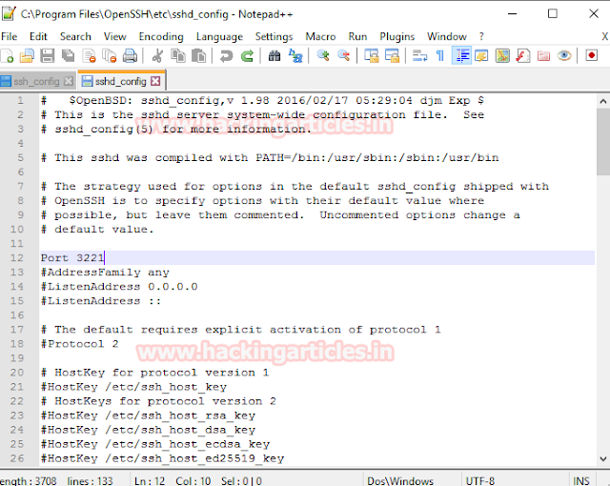Image resolution: width=610 pixels, height=486 pixels.
Task: Click the '#AddressFamily any' line
Action: (x=105, y=273)
